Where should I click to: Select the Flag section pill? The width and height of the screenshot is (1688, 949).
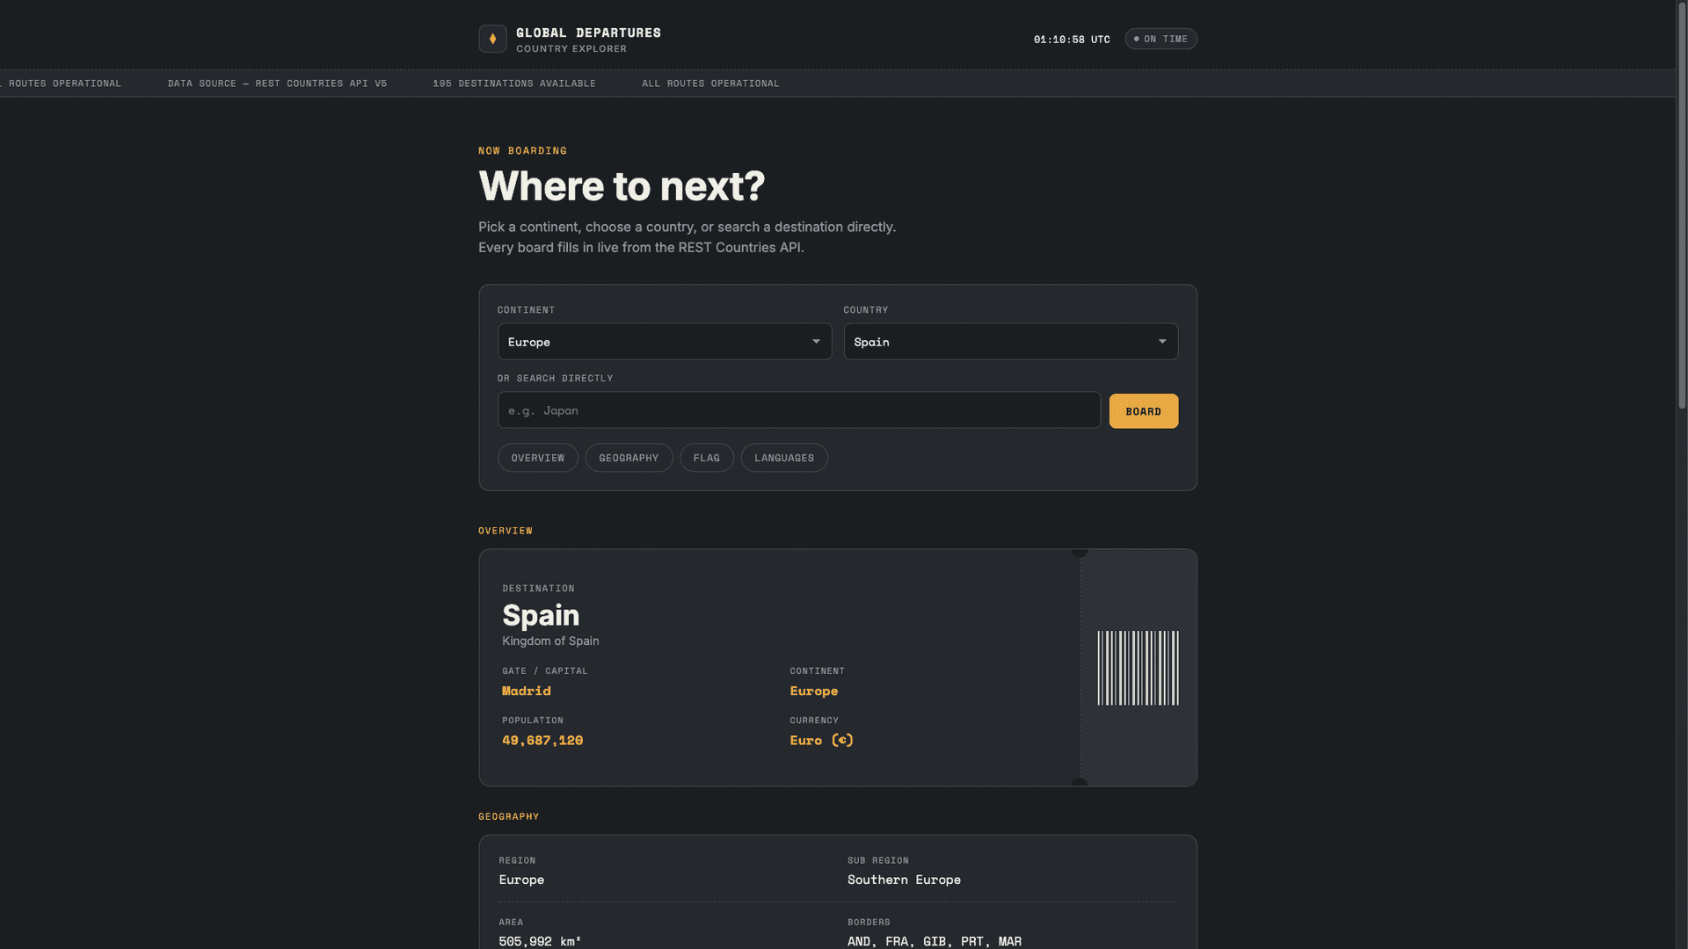706,458
